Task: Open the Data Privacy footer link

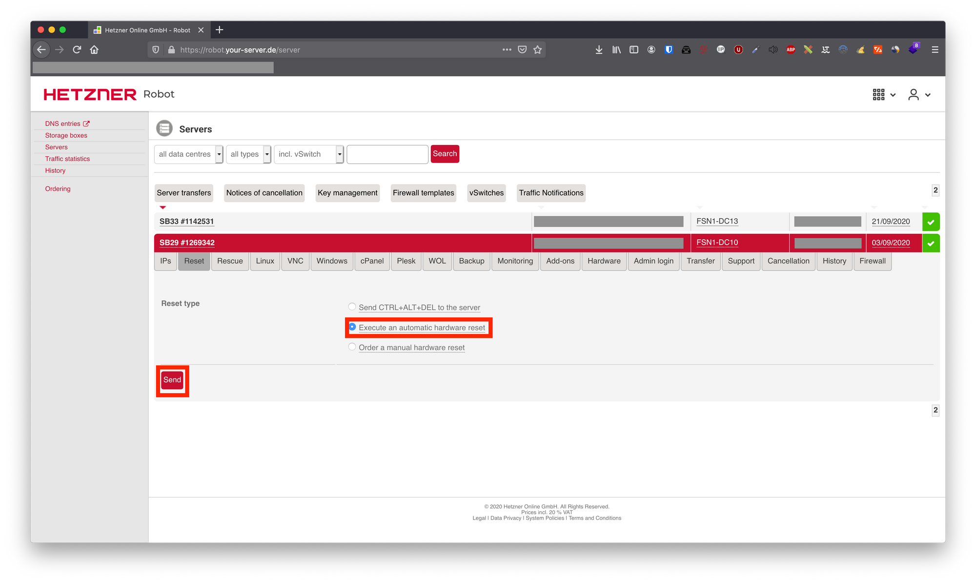Action: tap(506, 518)
